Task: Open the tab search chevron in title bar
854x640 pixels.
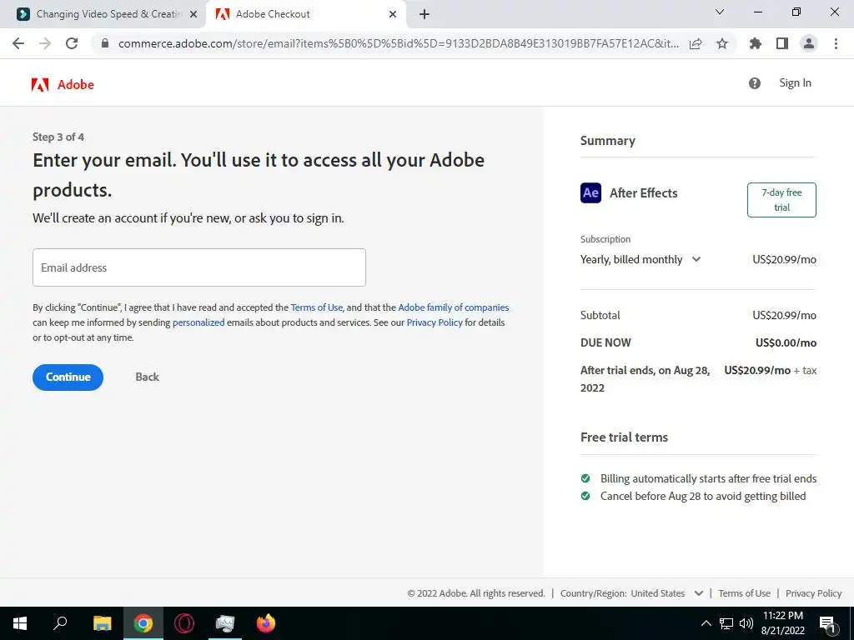Action: pos(720,12)
